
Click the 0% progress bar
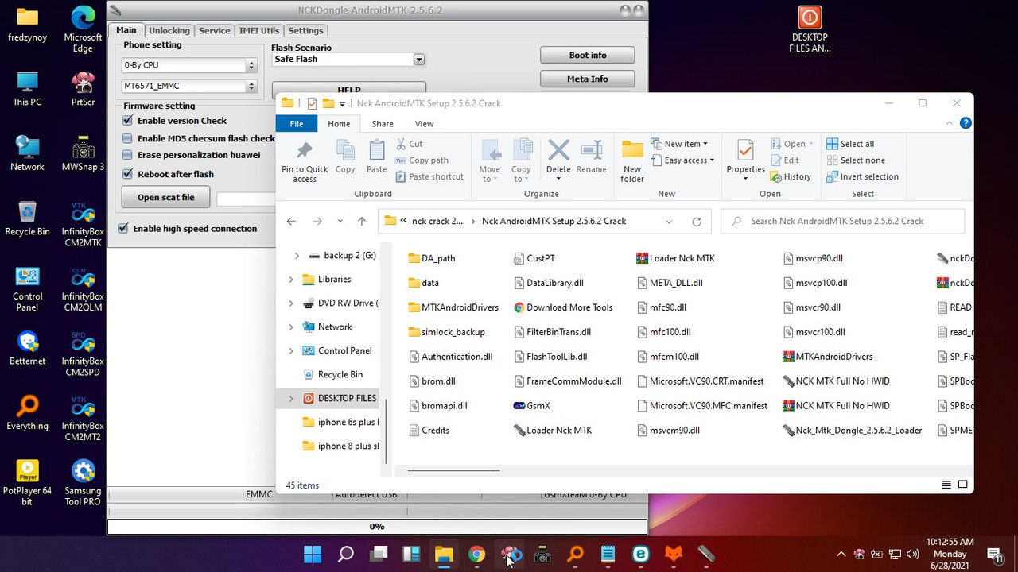pyautogui.click(x=377, y=526)
